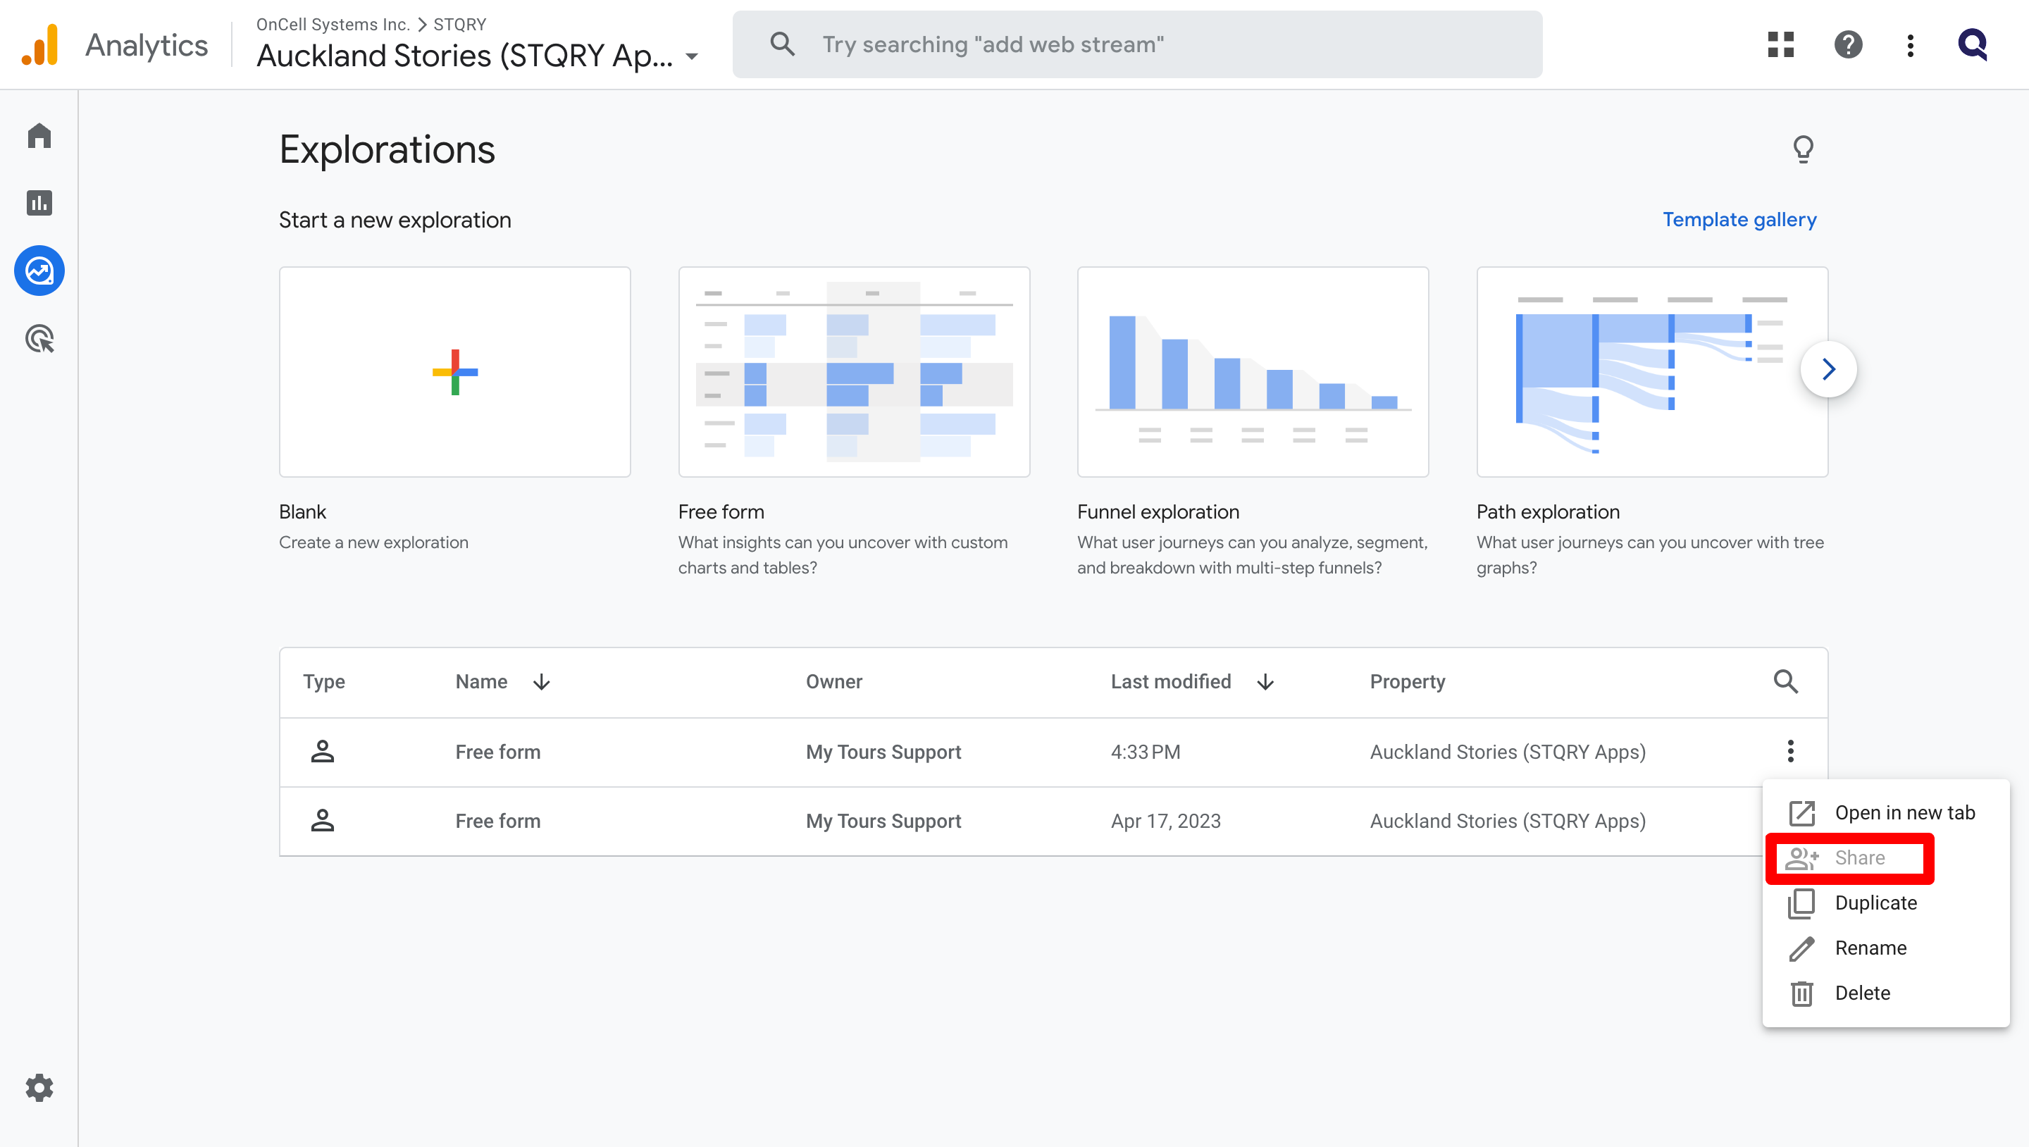This screenshot has width=2029, height=1147.
Task: Select the Explore icon in sidebar
Action: 39,271
